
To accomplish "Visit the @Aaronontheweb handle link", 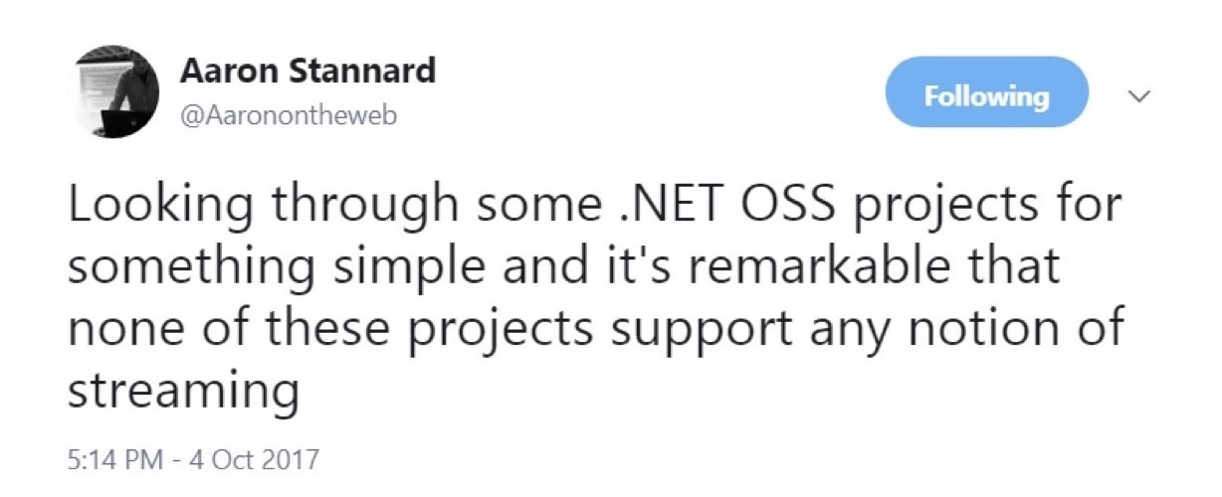I will point(288,115).
